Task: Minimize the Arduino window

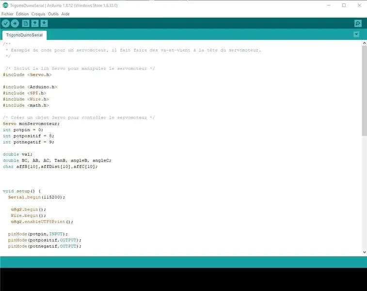Action: tap(329, 5)
